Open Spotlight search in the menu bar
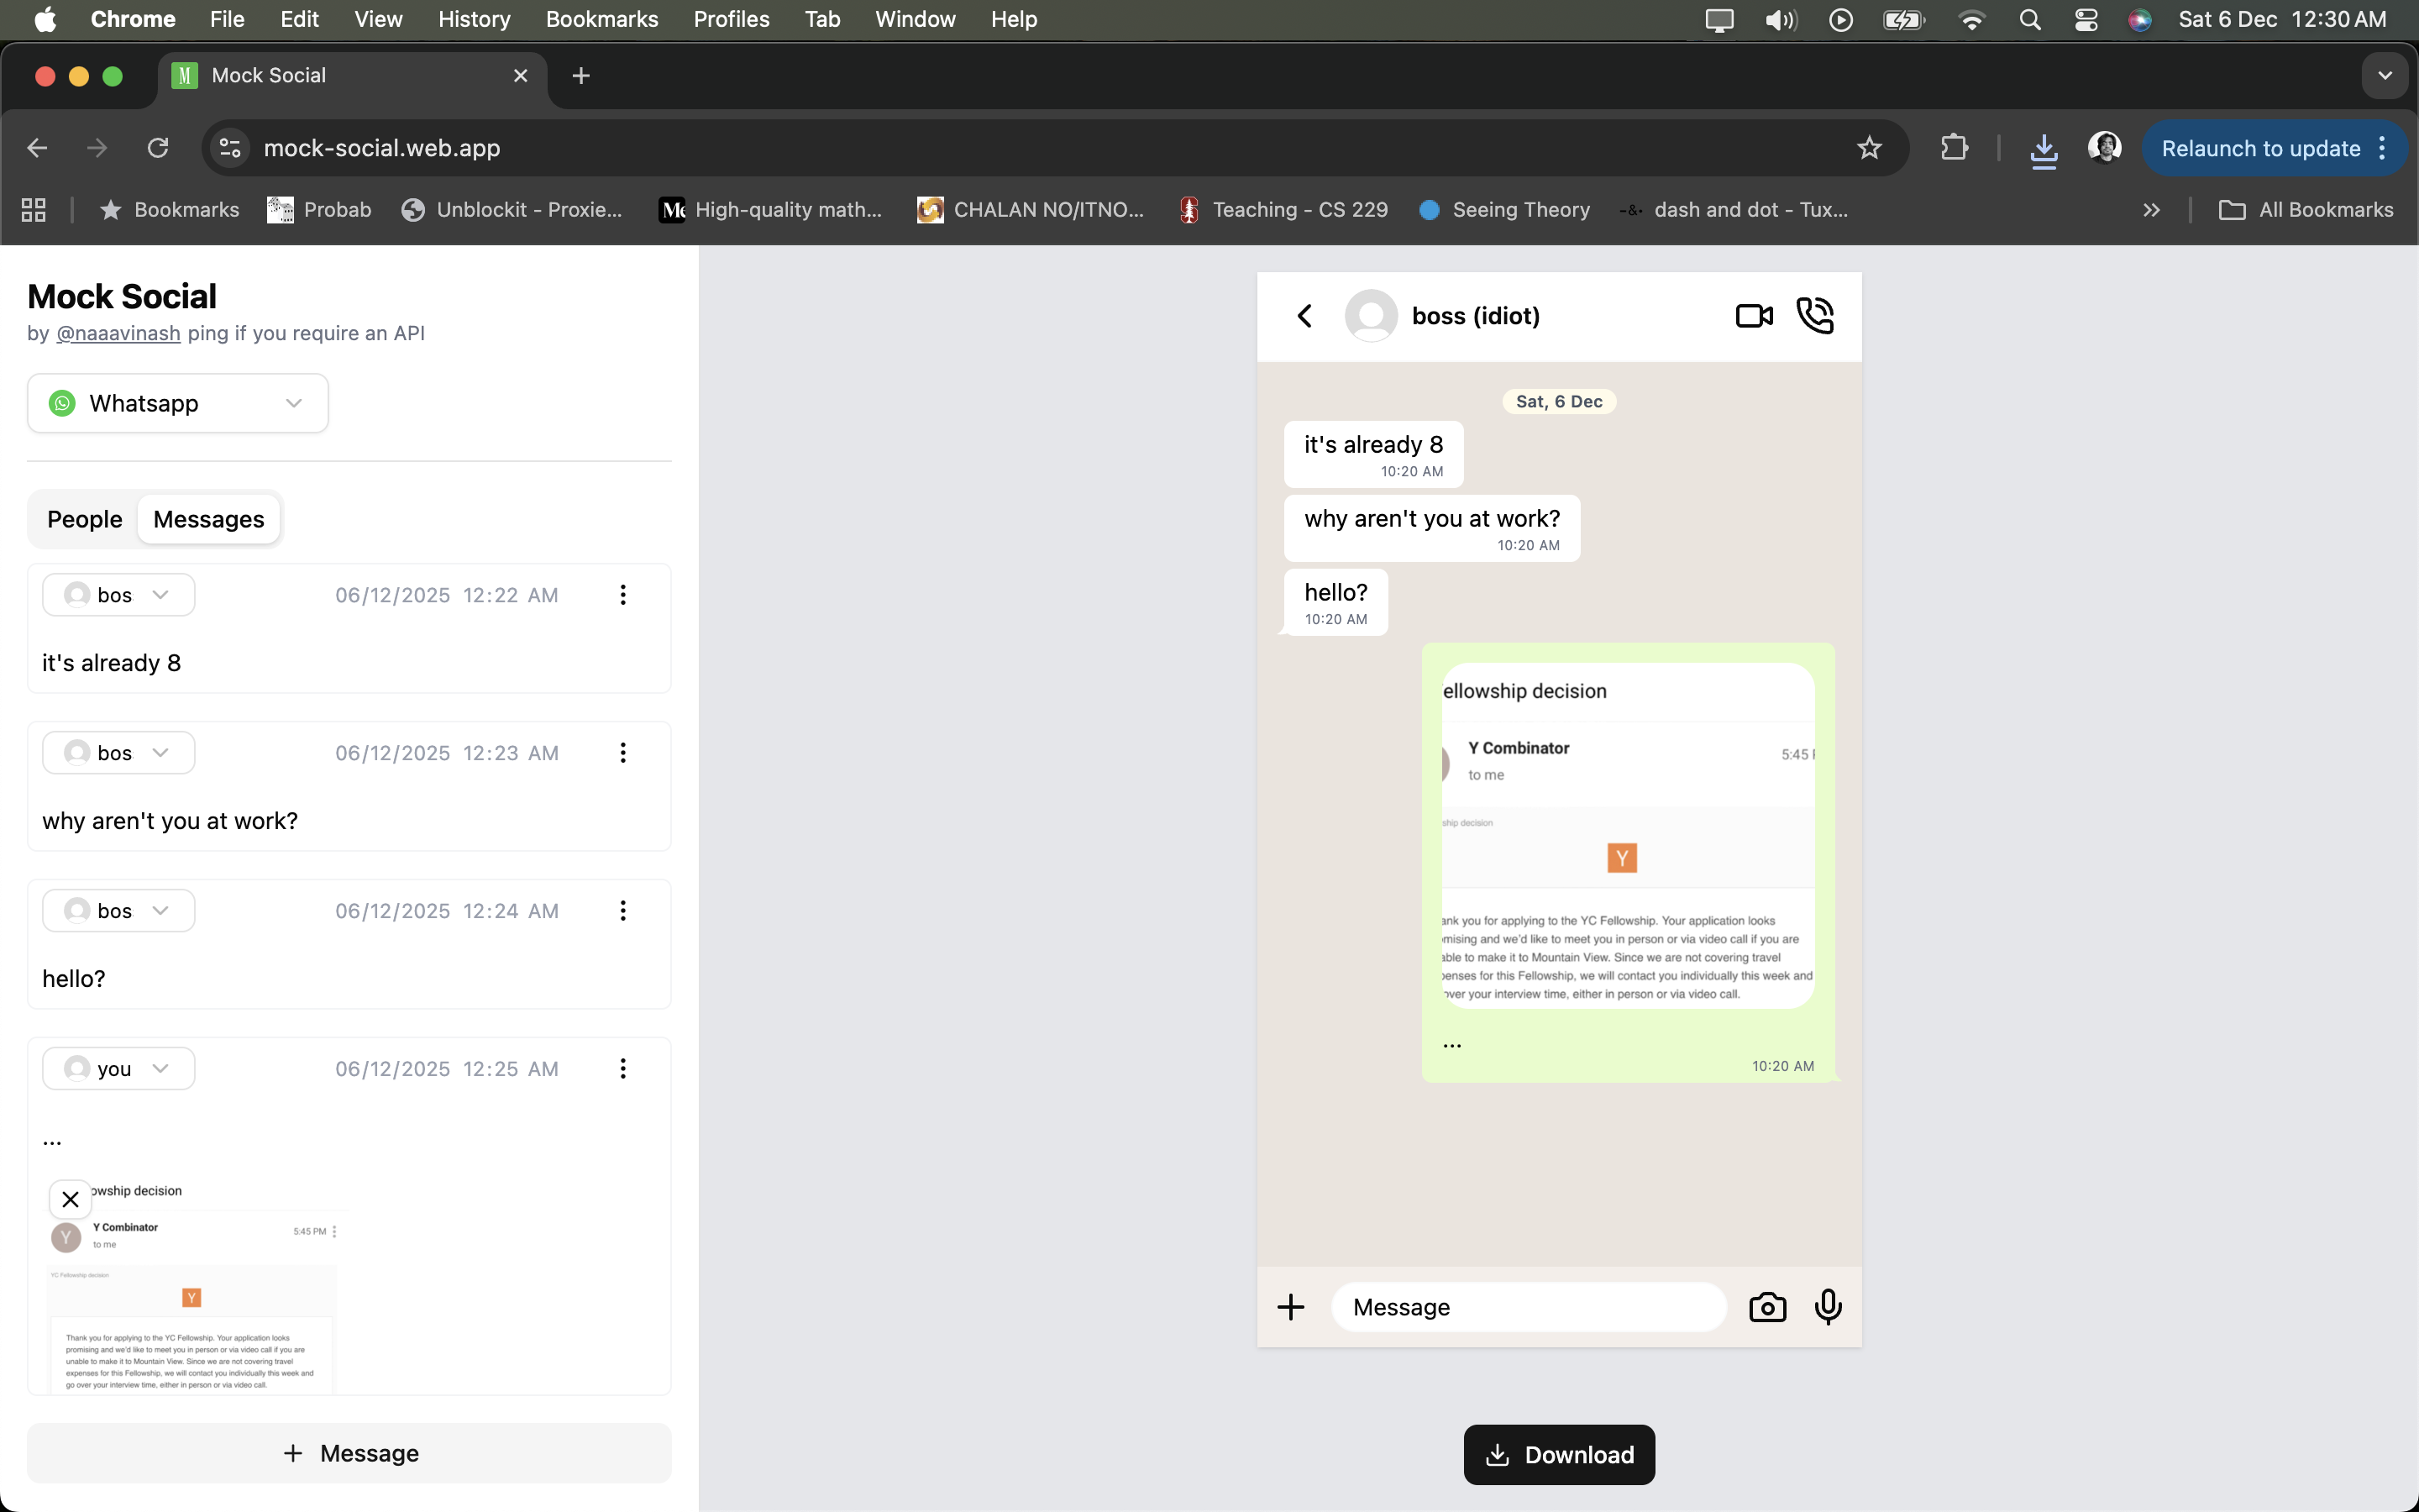This screenshot has height=1512, width=2419. [2029, 19]
